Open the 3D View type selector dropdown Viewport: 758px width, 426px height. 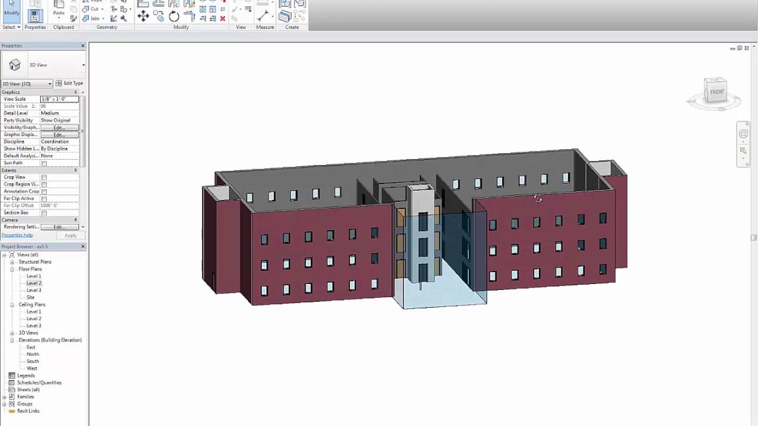click(83, 65)
